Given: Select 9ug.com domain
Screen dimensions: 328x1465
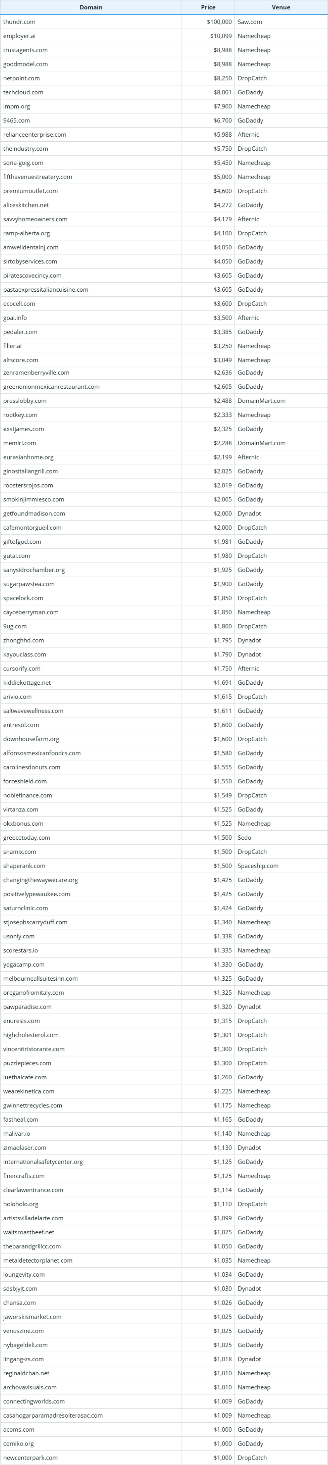Looking at the screenshot, I should [x=15, y=626].
